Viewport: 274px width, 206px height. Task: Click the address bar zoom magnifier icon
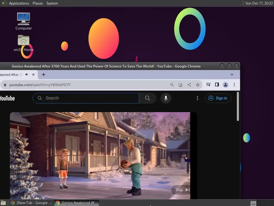[x=172, y=85]
